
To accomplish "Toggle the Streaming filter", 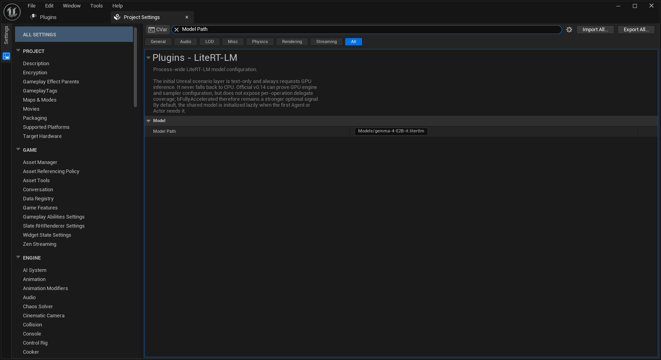I will [x=327, y=41].
